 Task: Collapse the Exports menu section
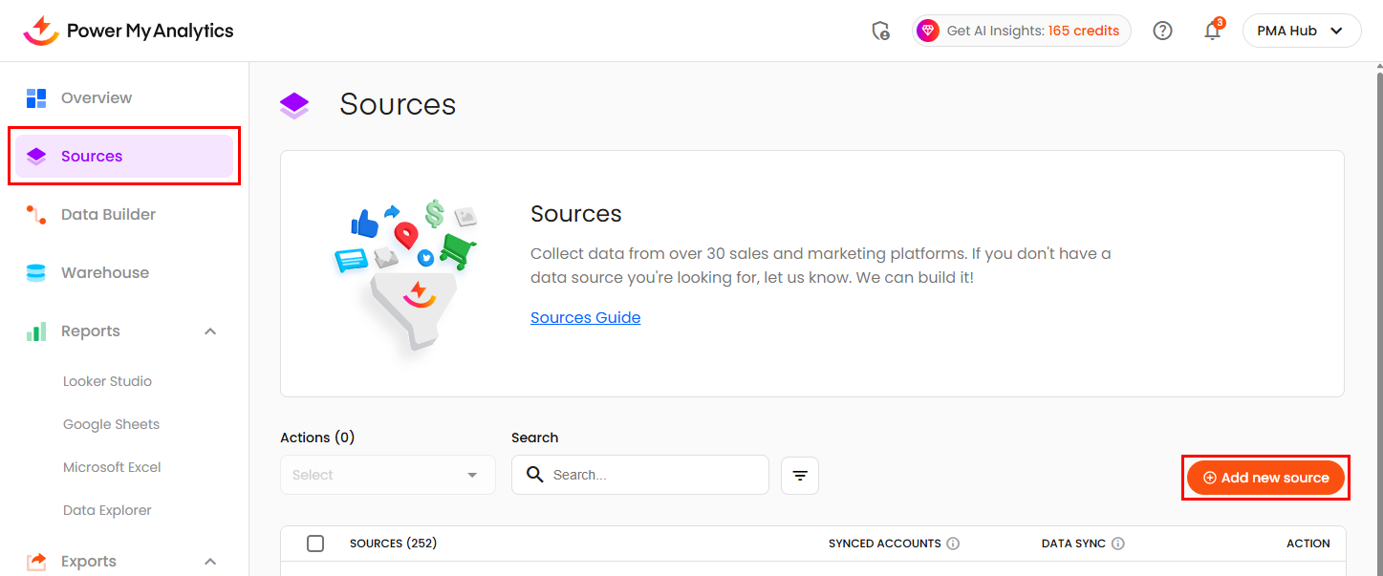coord(211,562)
